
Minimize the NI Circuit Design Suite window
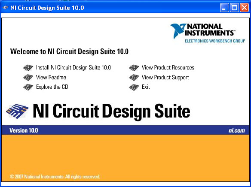224,7
